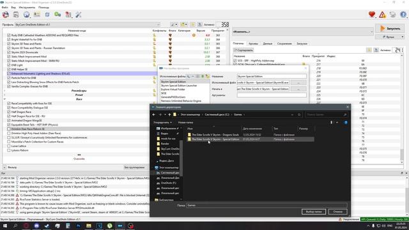Click the refresh icon next to the folder dialog address bar

(x=299, y=115)
